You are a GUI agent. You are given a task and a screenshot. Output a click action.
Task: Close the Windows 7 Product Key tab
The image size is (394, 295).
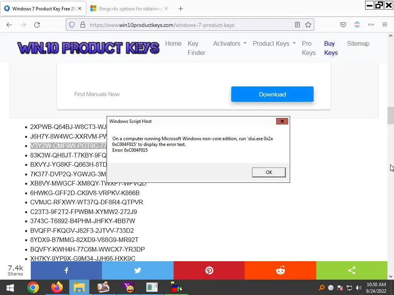[80, 8]
